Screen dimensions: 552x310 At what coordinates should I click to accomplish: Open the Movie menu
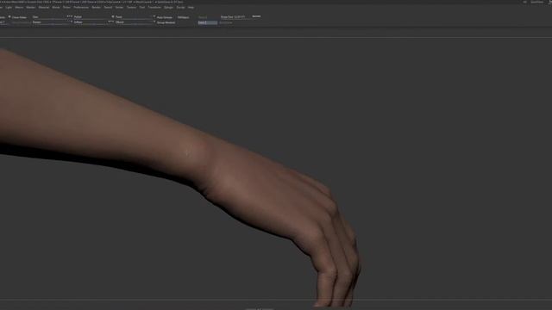56,8
